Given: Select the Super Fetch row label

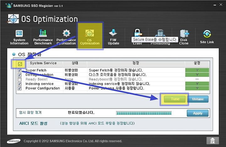Looking at the screenshot, I should (36, 70).
